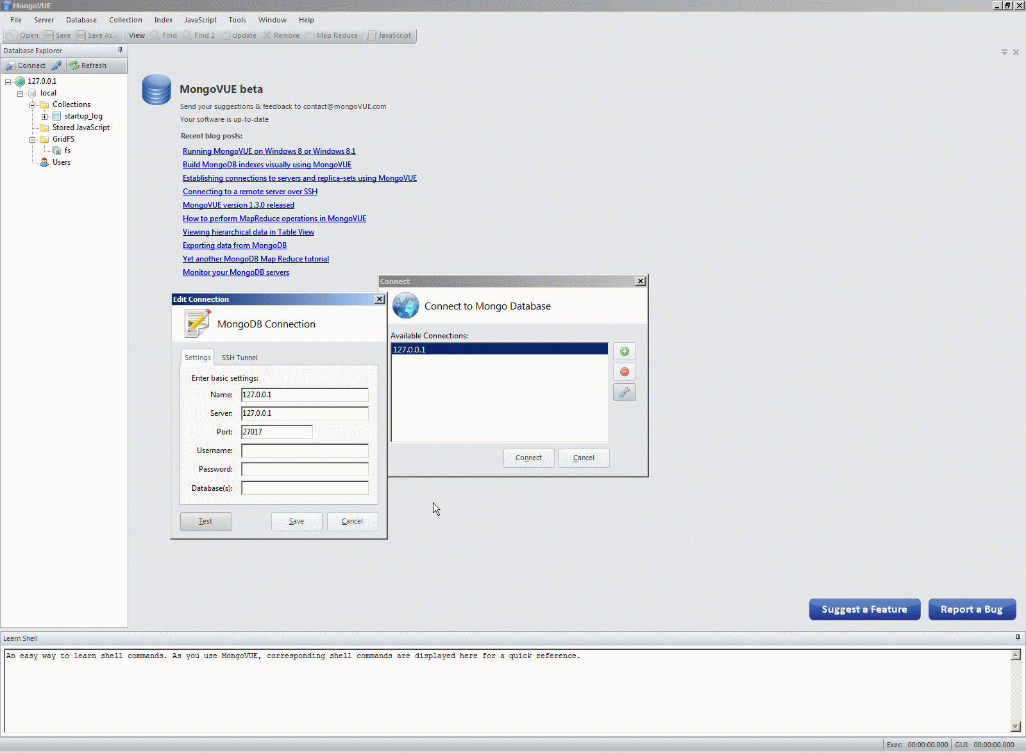Click the Server input field

coord(305,413)
